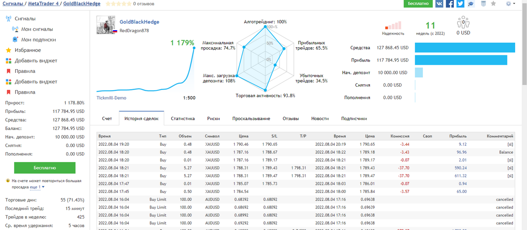The width and height of the screenshot is (527, 230).
Task: Share signal on Twitter icon
Action: pos(460,4)
